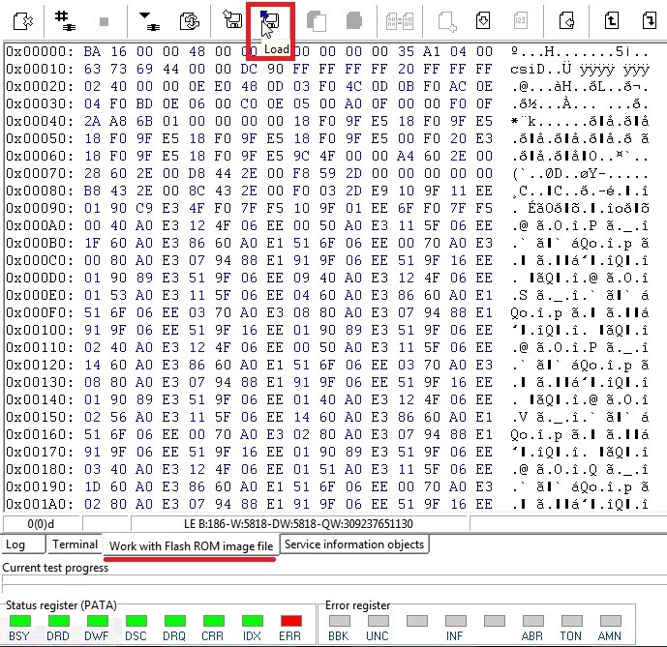Select Work with Flash ROM image file tab

coord(191,545)
